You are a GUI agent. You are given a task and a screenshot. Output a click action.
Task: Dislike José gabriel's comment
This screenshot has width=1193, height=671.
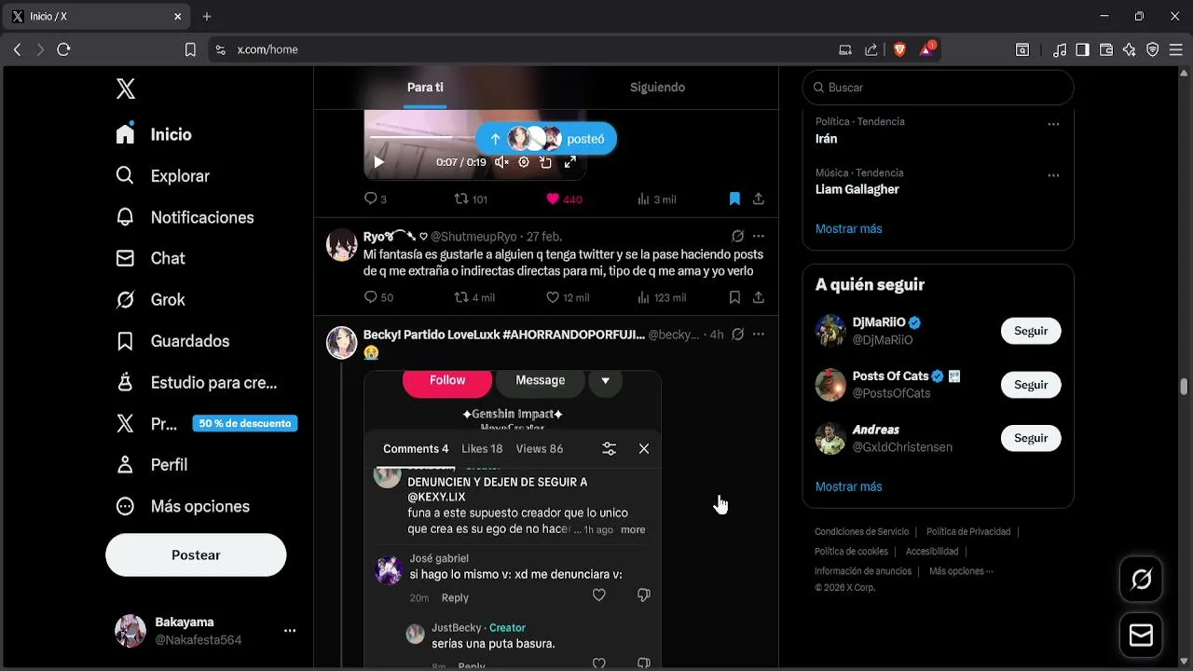[643, 595]
